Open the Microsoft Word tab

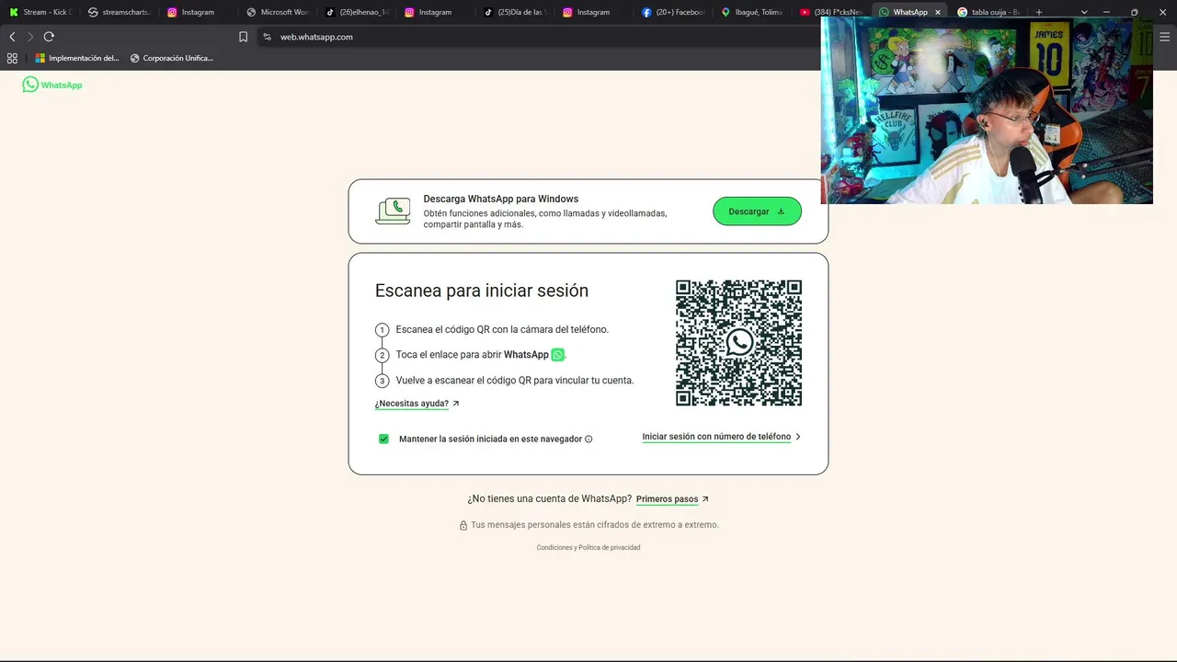click(x=278, y=12)
